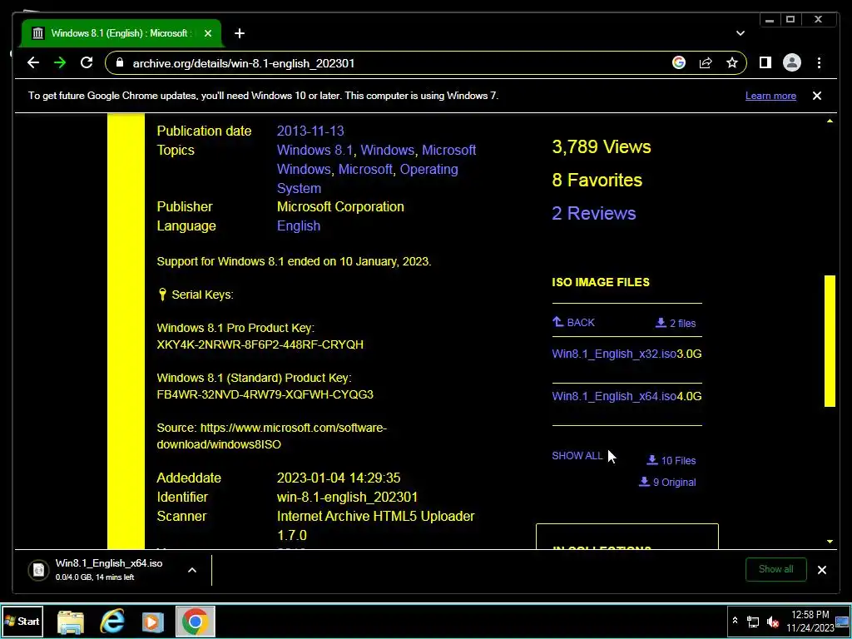Open the 2013-11-13 publication date link
The height and width of the screenshot is (639, 852).
point(310,131)
